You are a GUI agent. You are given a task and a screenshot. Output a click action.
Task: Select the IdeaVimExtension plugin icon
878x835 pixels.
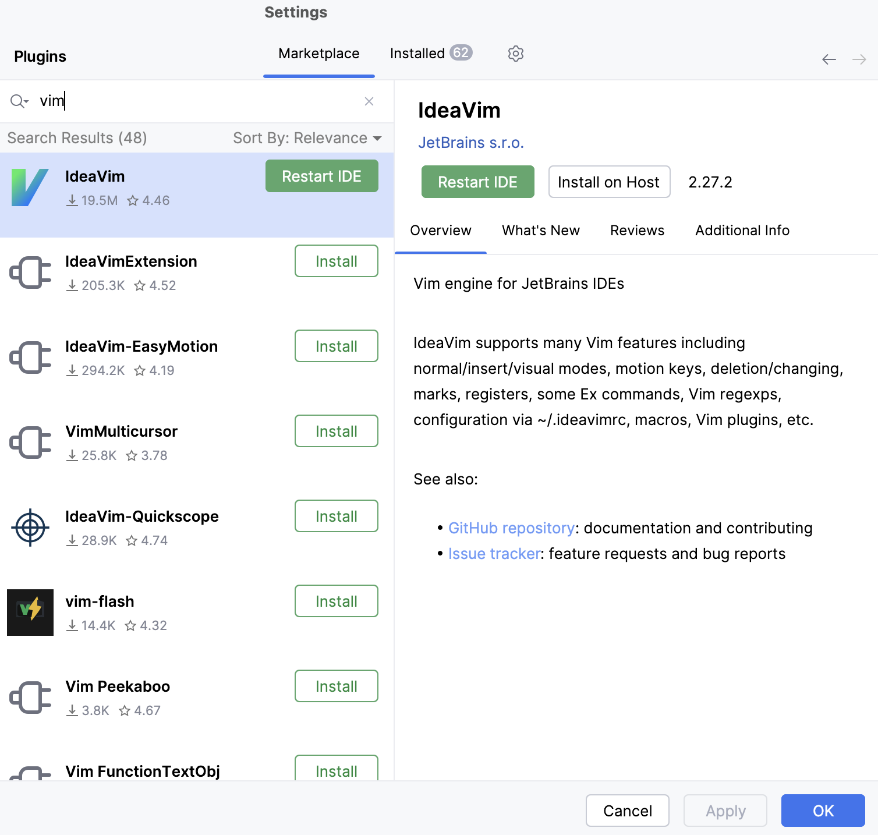[30, 272]
